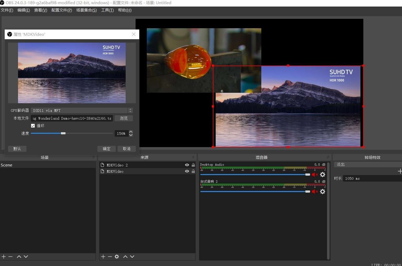Adjust the 速度 speed slider handle
402x266 pixels.
(x=63, y=133)
